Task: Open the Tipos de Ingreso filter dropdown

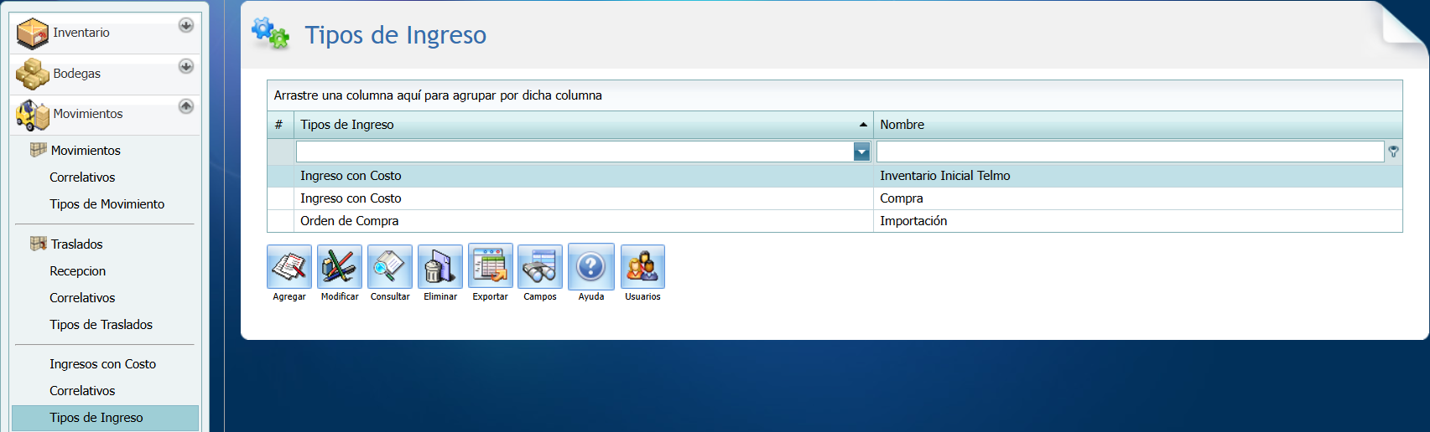Action: tap(861, 152)
